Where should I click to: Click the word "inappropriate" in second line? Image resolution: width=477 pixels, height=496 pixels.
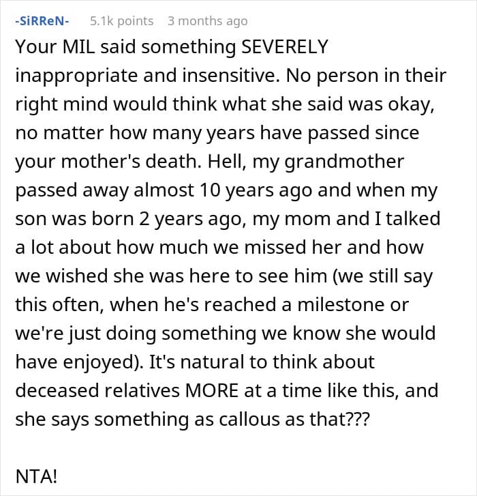[x=77, y=77]
